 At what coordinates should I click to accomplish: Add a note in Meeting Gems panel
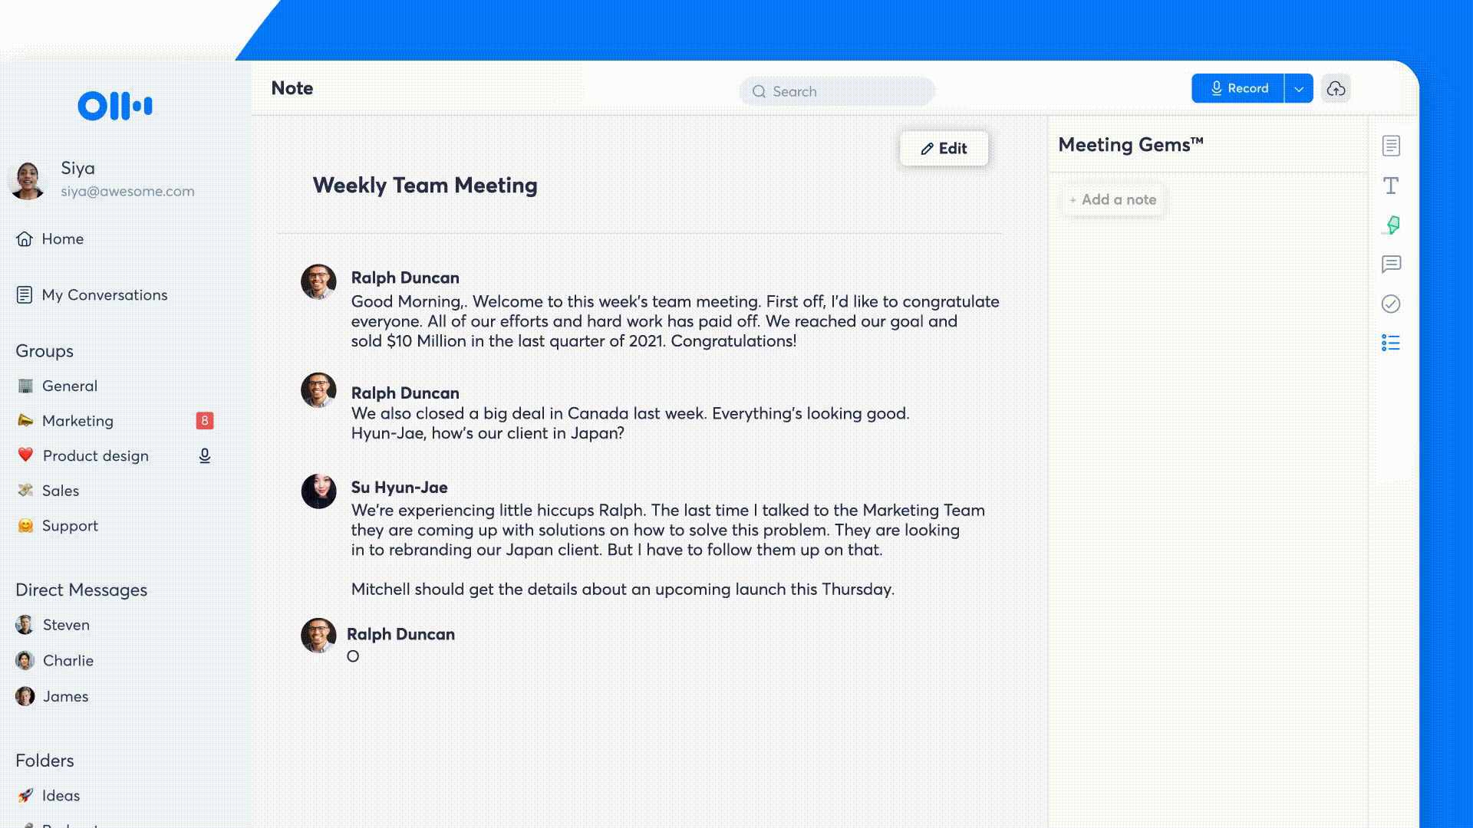pos(1112,199)
